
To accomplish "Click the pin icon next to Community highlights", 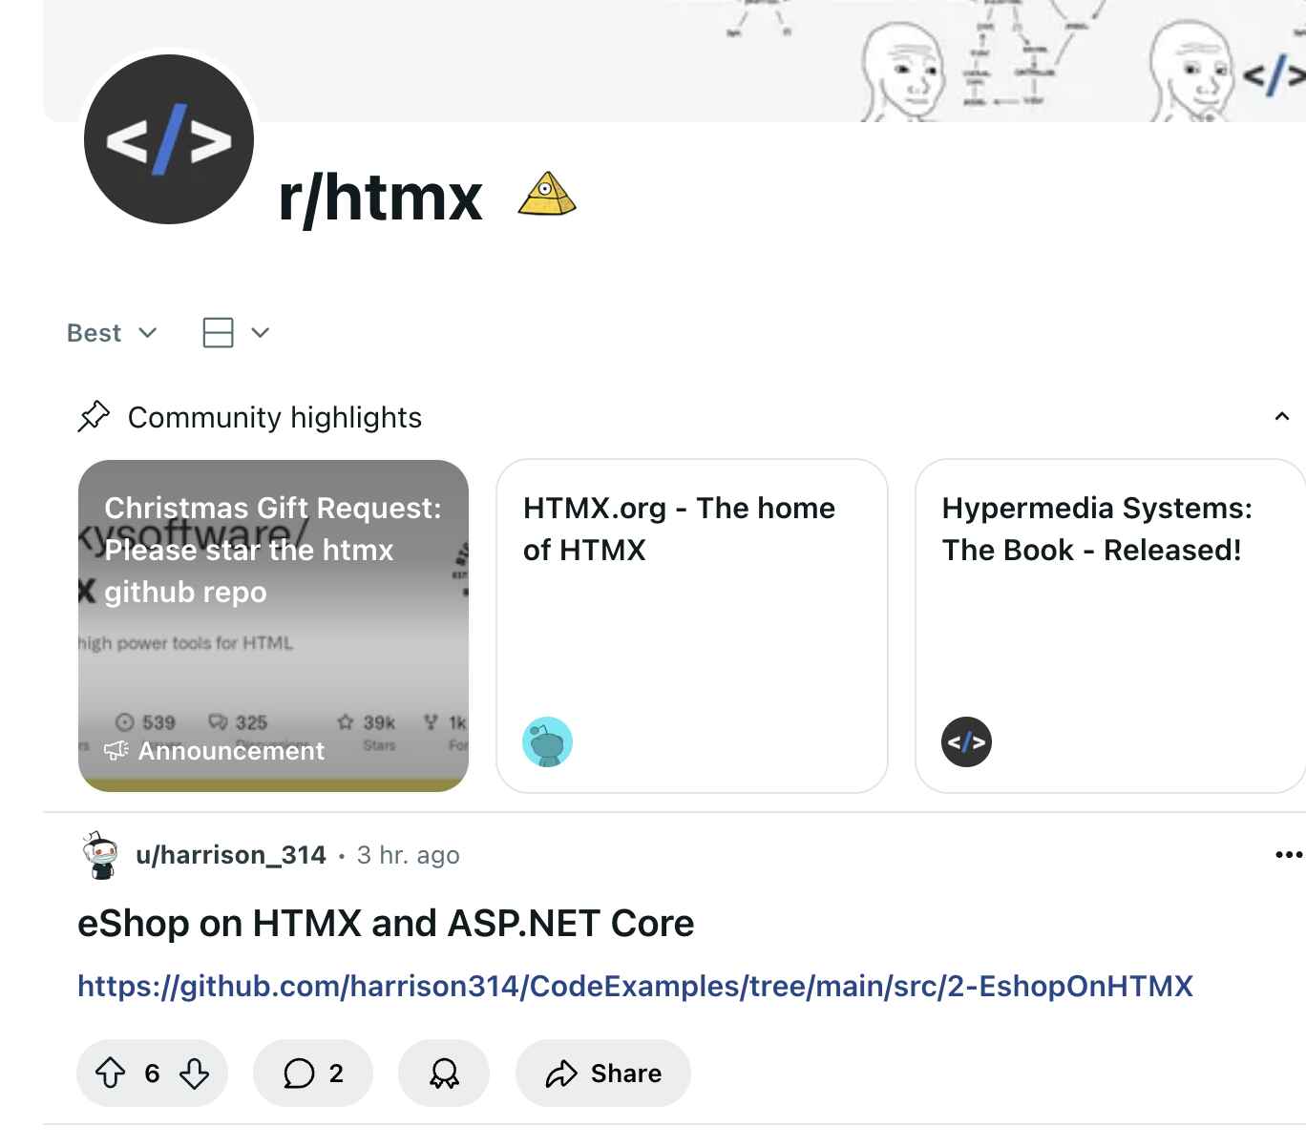I will click(x=94, y=417).
